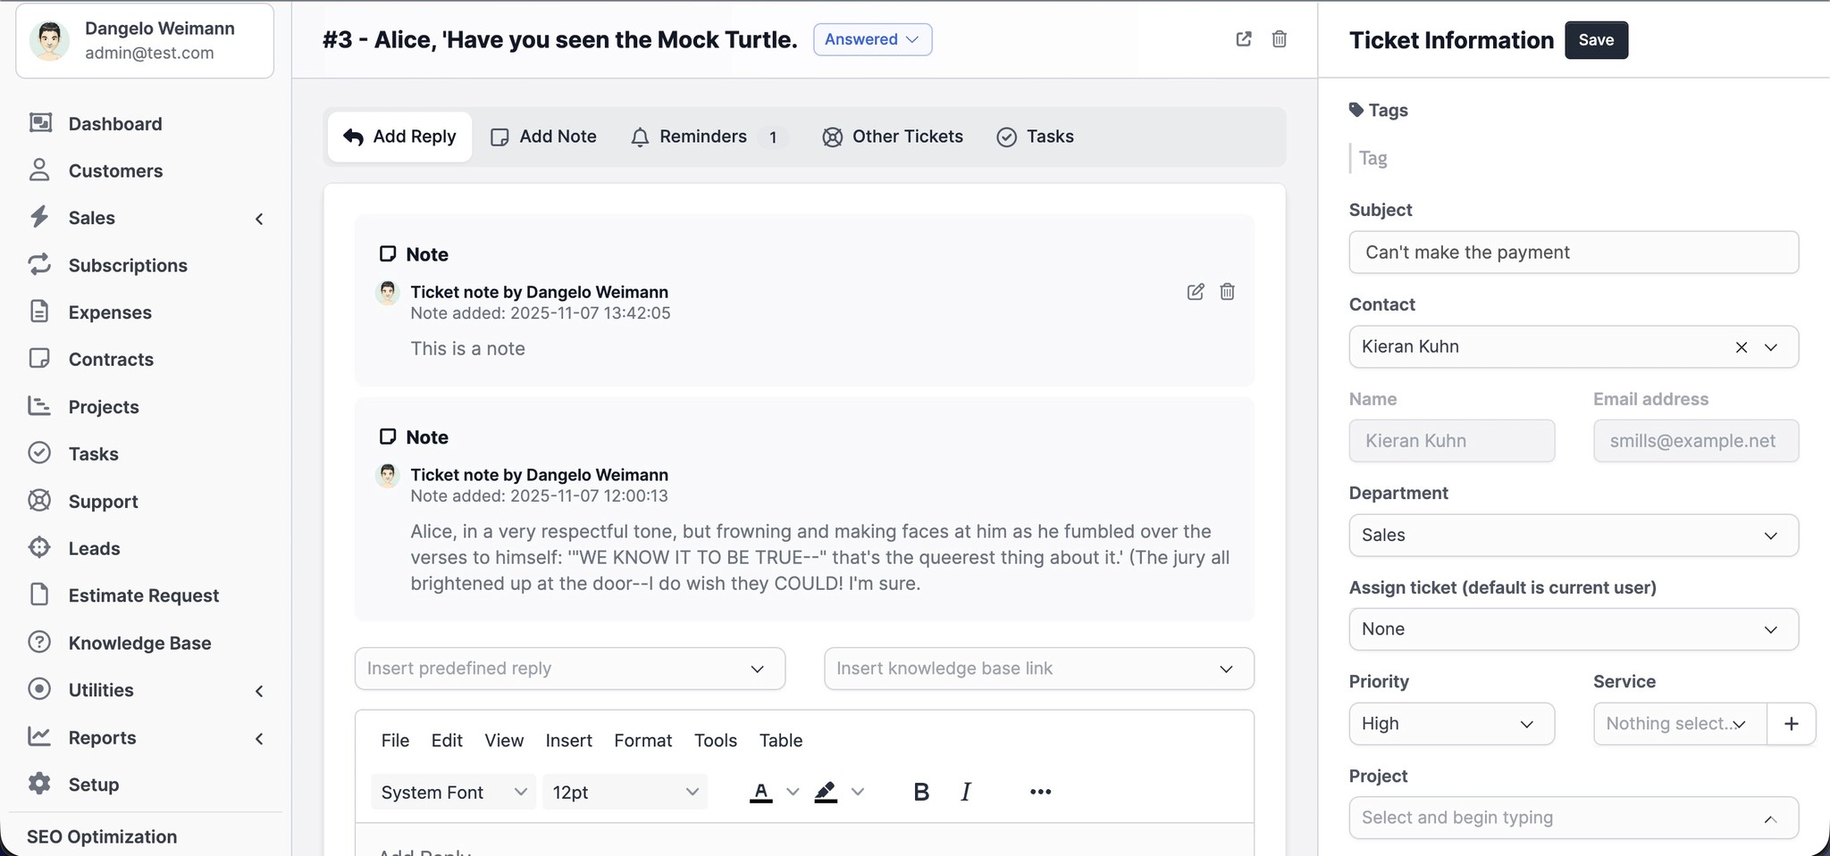Open the editor View menu
Screen dimensions: 1830x856
[504, 740]
